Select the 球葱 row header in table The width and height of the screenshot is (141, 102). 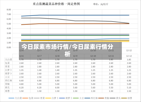(x=7, y=91)
